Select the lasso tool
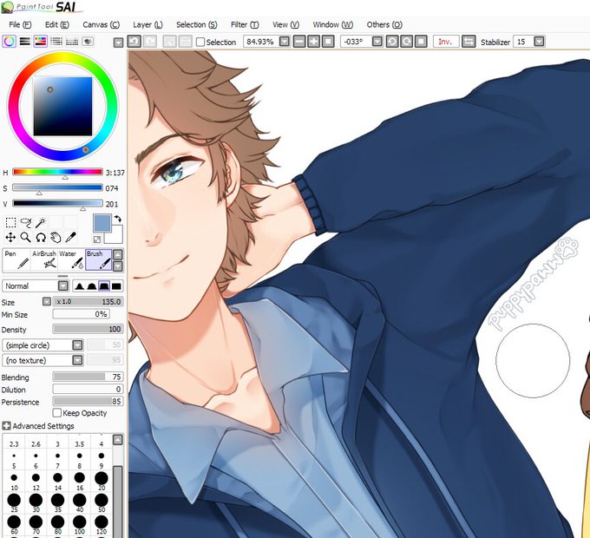 point(25,222)
